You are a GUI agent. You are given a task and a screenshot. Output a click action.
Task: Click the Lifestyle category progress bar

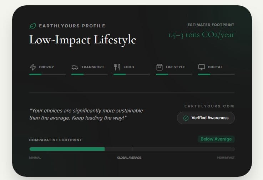174,74
